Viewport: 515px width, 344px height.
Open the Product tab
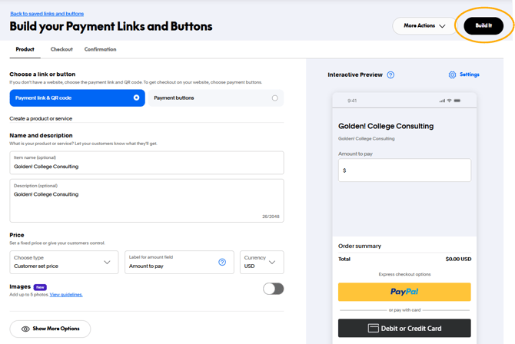pos(25,49)
